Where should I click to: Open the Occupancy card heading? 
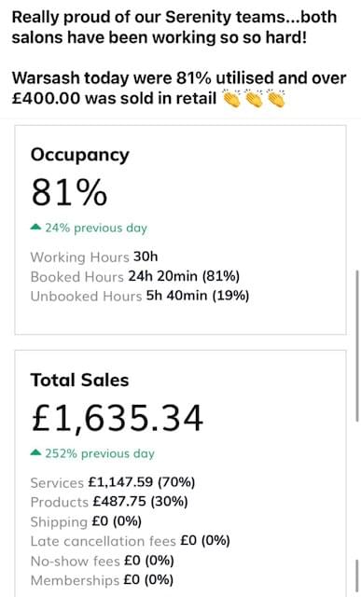(80, 155)
